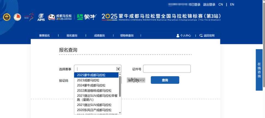This screenshot has width=265, height=118.
Task: Click the 已登录 status text
Action: tap(196, 5)
